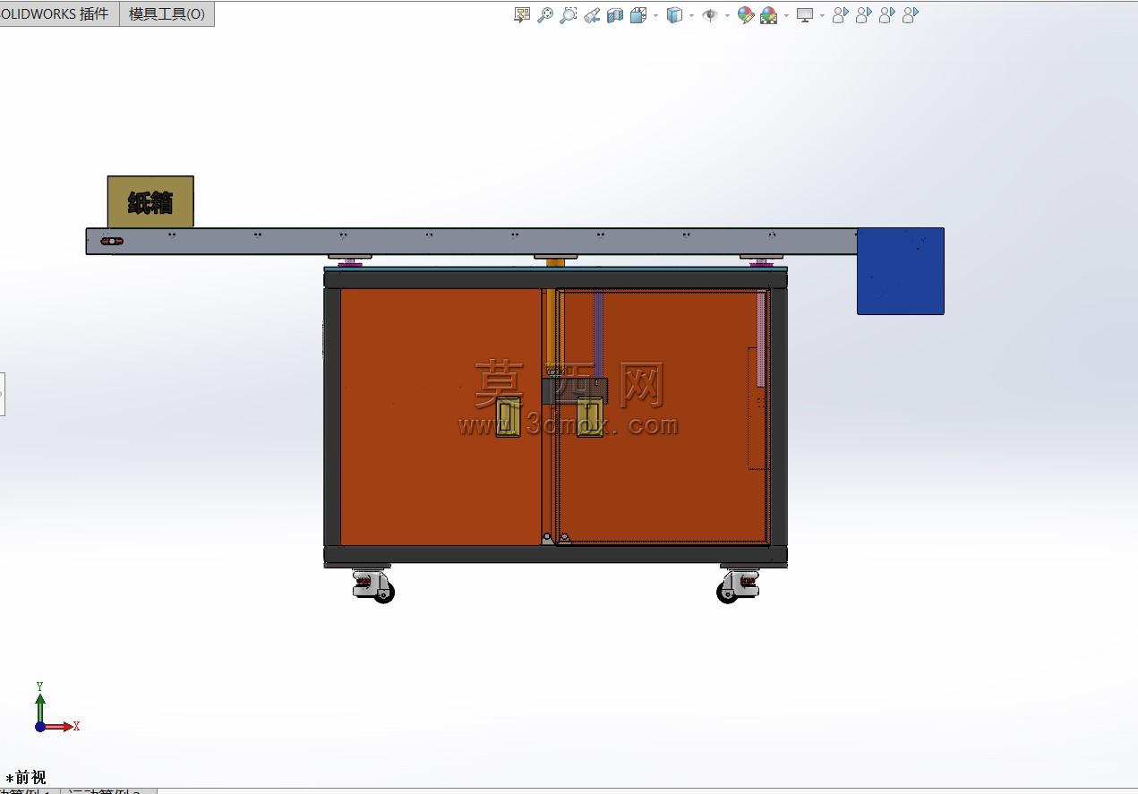
Task: Open the 运动算例 2 tab at the bottom
Action: pyautogui.click(x=107, y=791)
